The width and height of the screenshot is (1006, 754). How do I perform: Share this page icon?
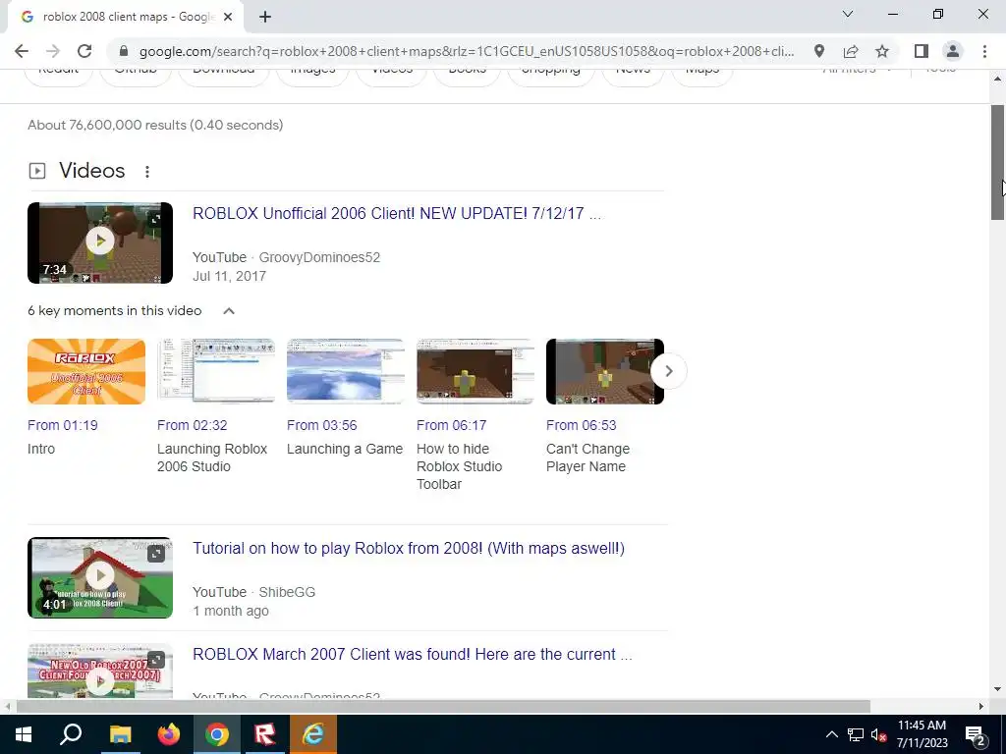851,51
